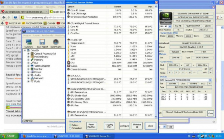Expand the Central Processor(s) tree node
Image resolution: width=224 pixels, height=139 pixels.
(x=29, y=54)
